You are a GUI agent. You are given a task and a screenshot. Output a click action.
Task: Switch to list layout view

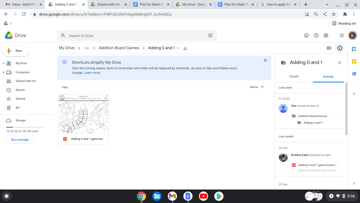point(329,48)
